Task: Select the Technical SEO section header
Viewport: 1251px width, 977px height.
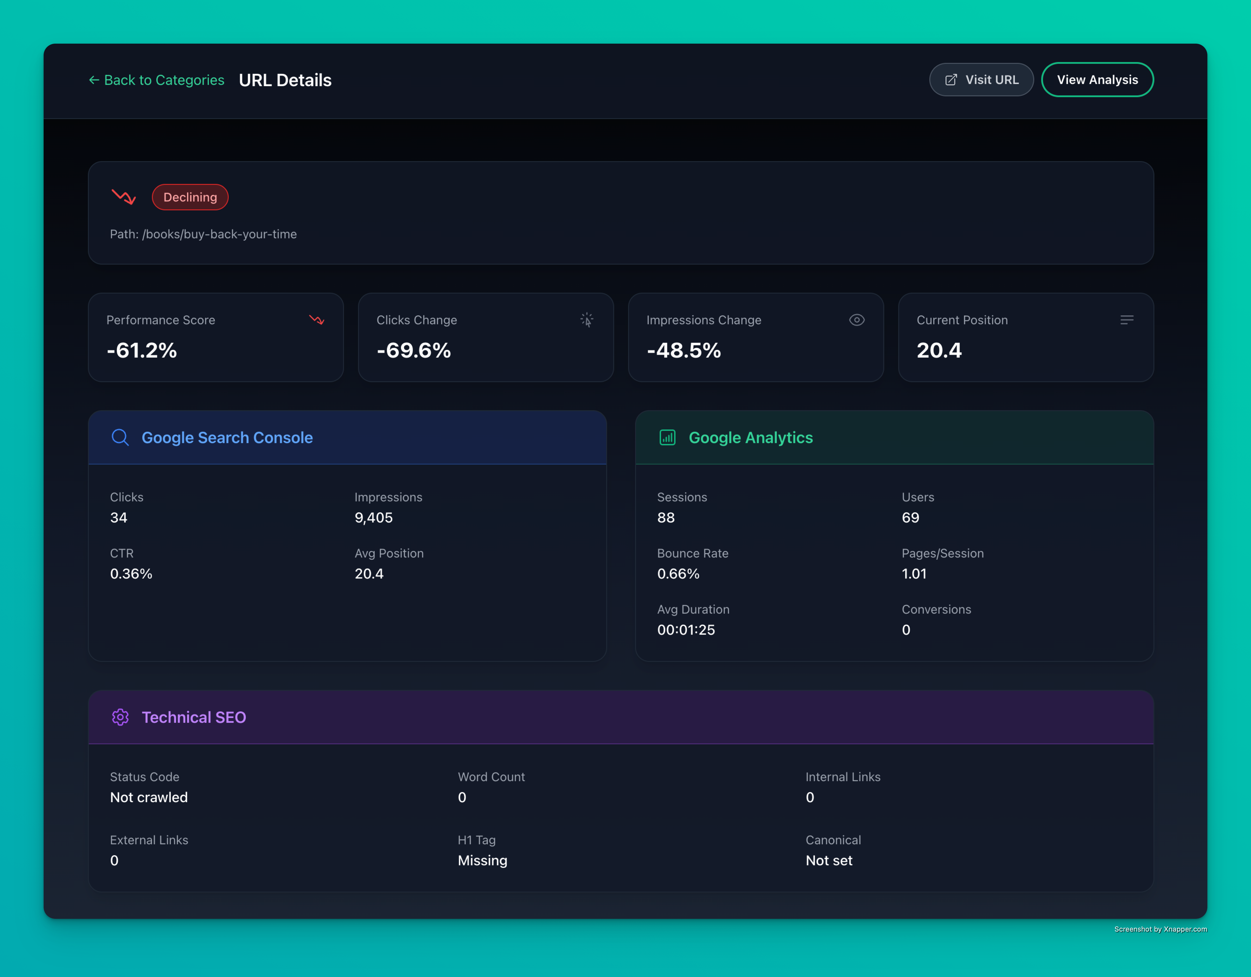Action: pos(193,717)
